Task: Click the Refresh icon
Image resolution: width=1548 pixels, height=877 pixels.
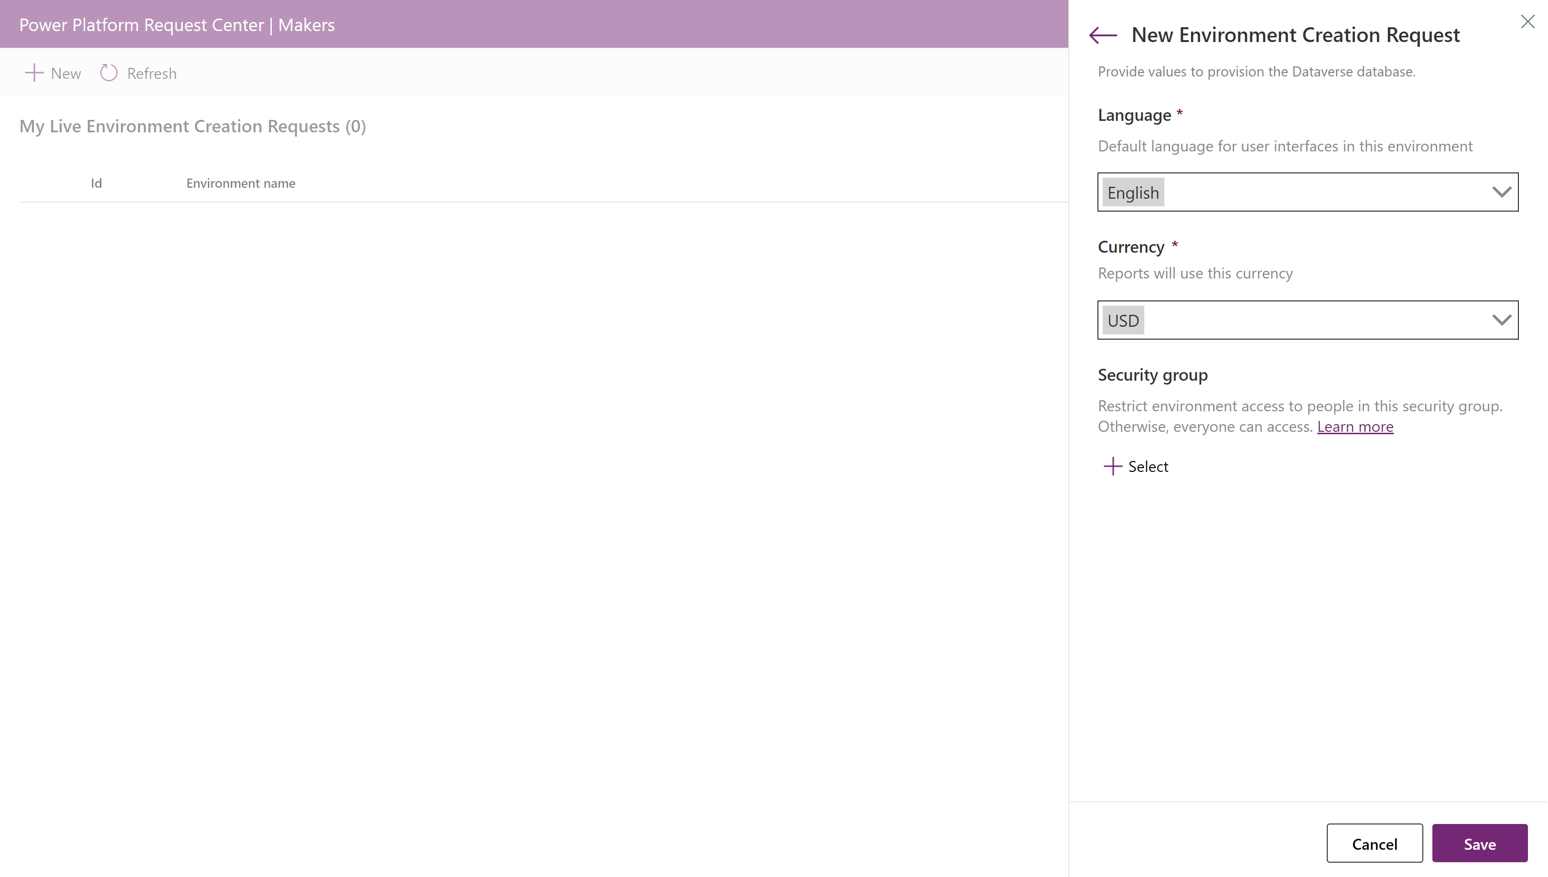Action: (108, 72)
